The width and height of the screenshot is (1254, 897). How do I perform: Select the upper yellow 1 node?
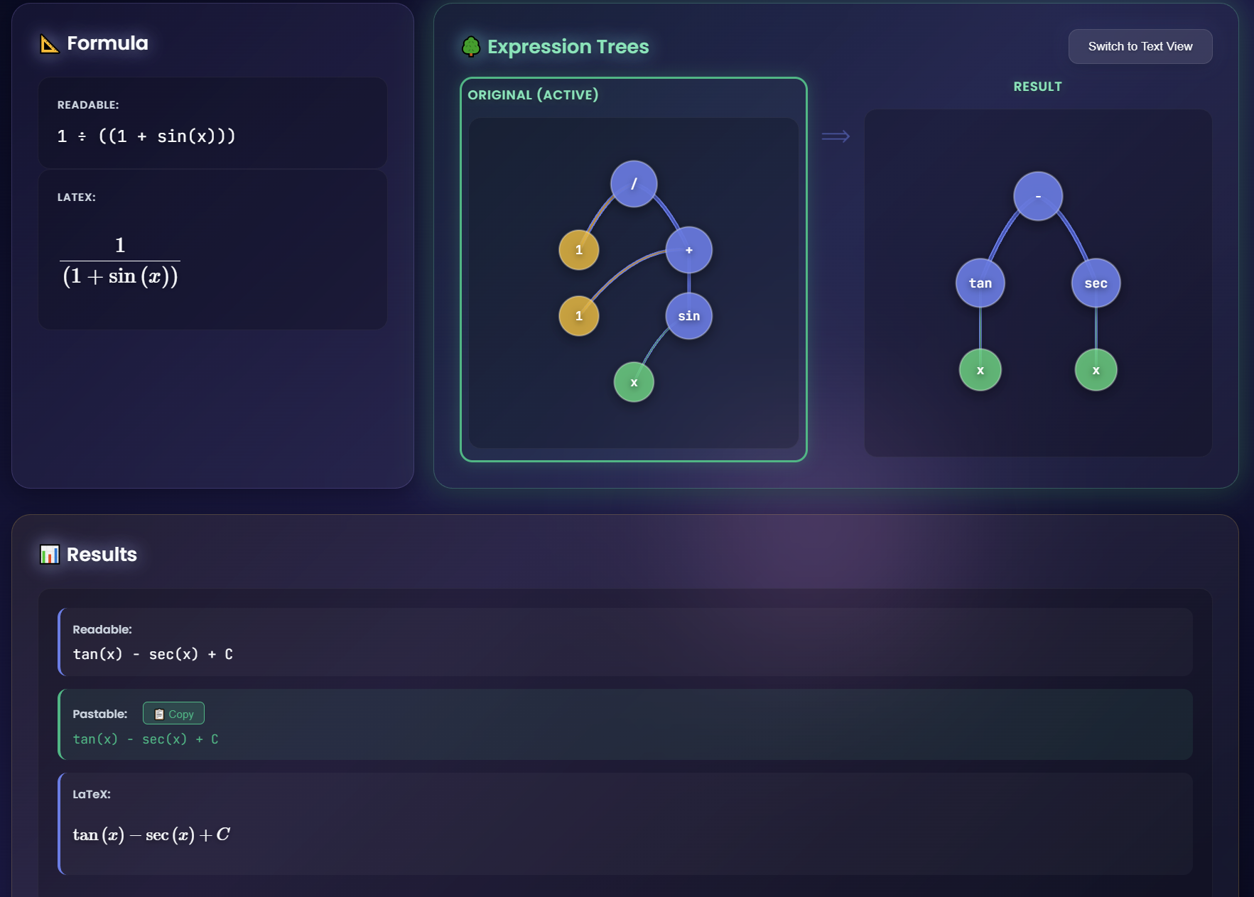579,250
